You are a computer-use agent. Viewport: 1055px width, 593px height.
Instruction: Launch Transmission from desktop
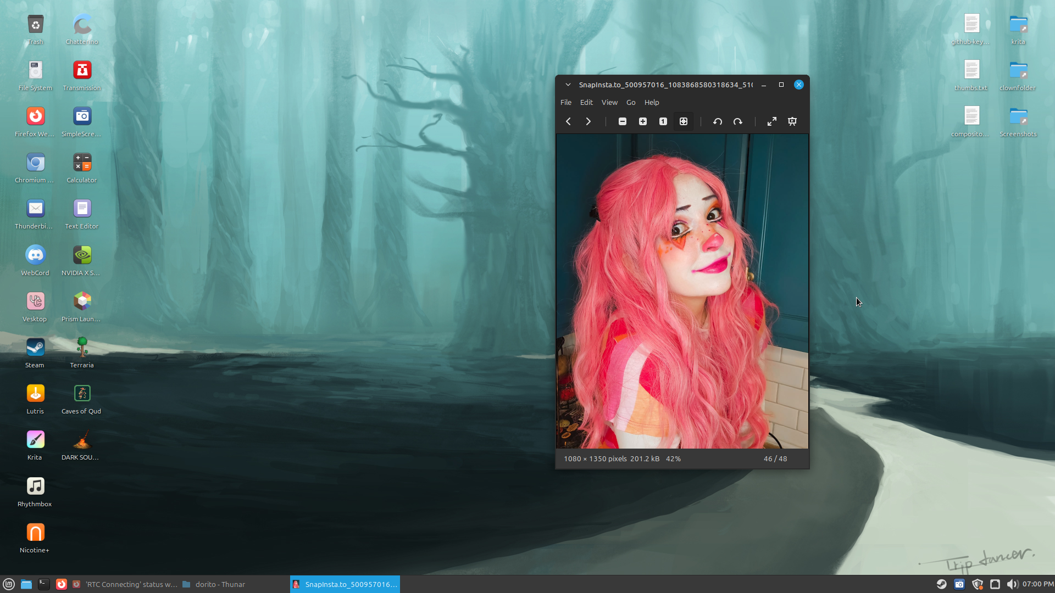click(x=82, y=76)
